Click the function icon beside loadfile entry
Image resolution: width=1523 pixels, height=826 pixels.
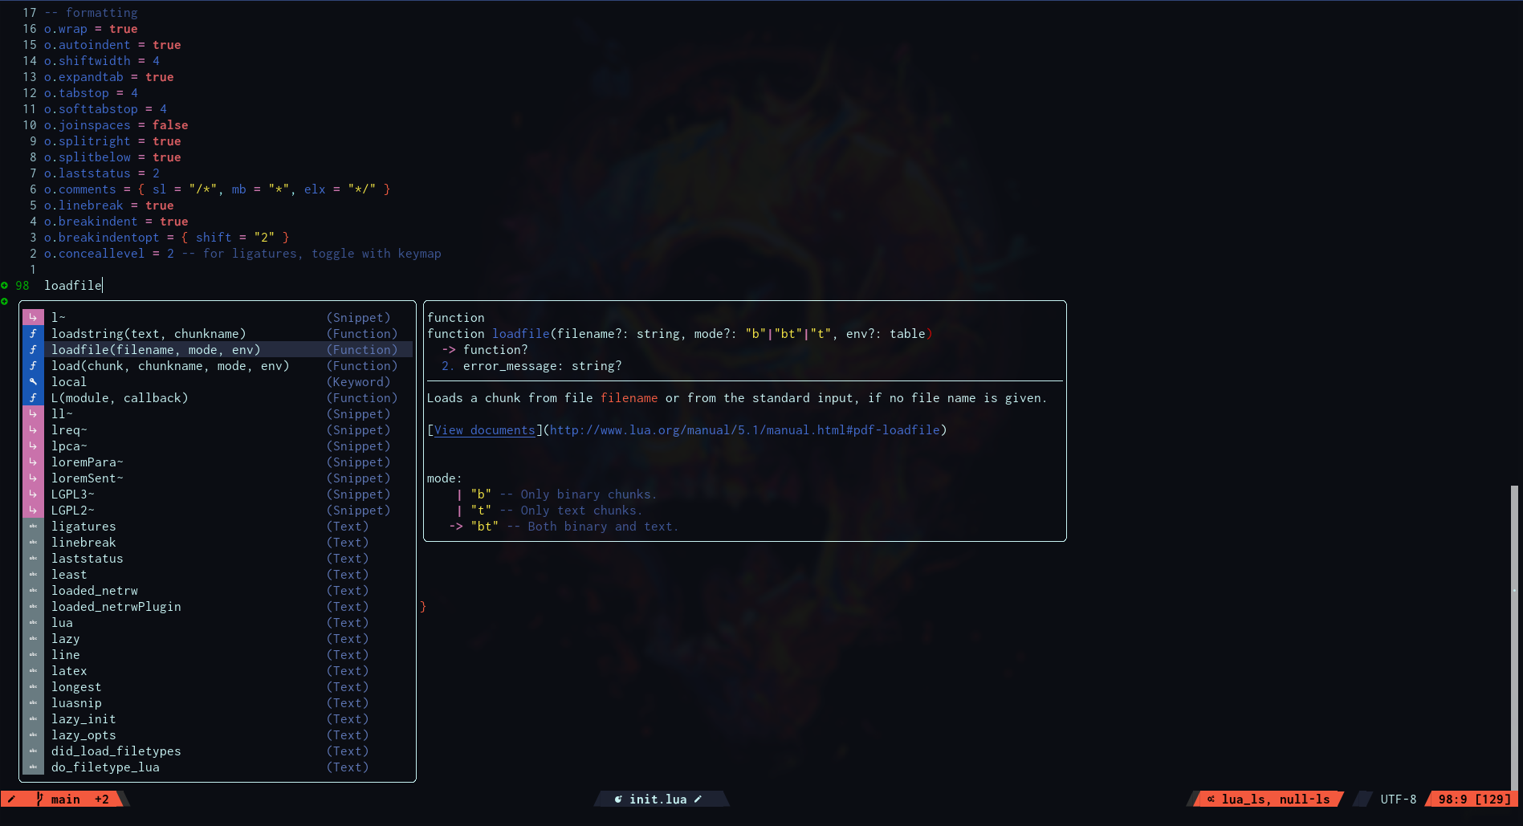coord(33,350)
